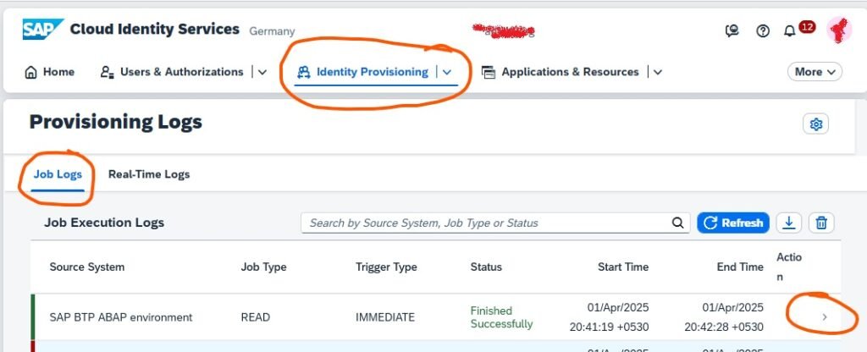The image size is (867, 352).
Task: Open the Provisioning Logs settings gear
Action: (816, 124)
